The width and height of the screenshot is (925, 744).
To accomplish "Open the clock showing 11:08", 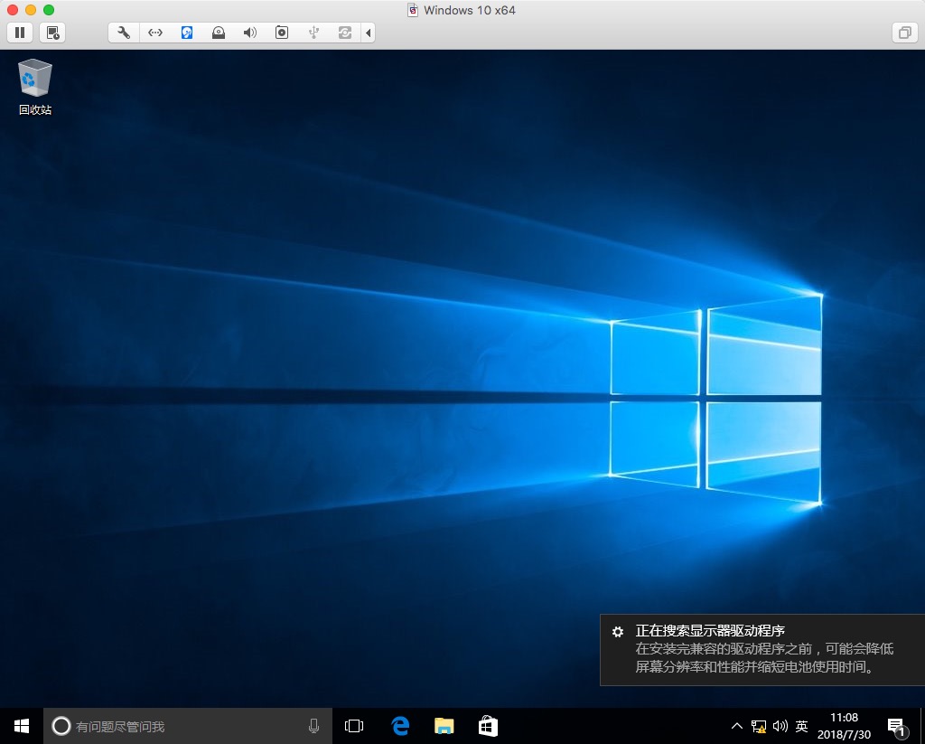I will click(844, 726).
